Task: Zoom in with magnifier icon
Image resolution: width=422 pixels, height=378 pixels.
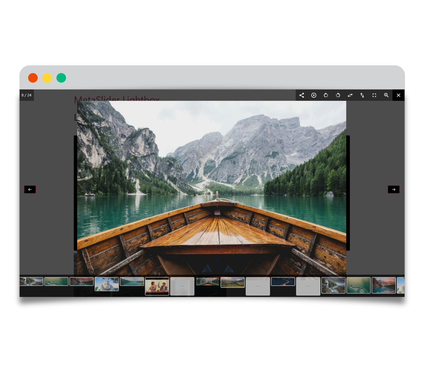Action: pos(386,95)
